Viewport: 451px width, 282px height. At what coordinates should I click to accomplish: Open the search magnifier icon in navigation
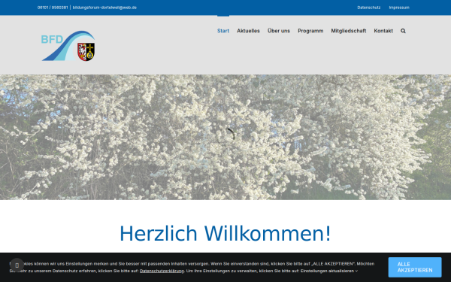click(403, 31)
